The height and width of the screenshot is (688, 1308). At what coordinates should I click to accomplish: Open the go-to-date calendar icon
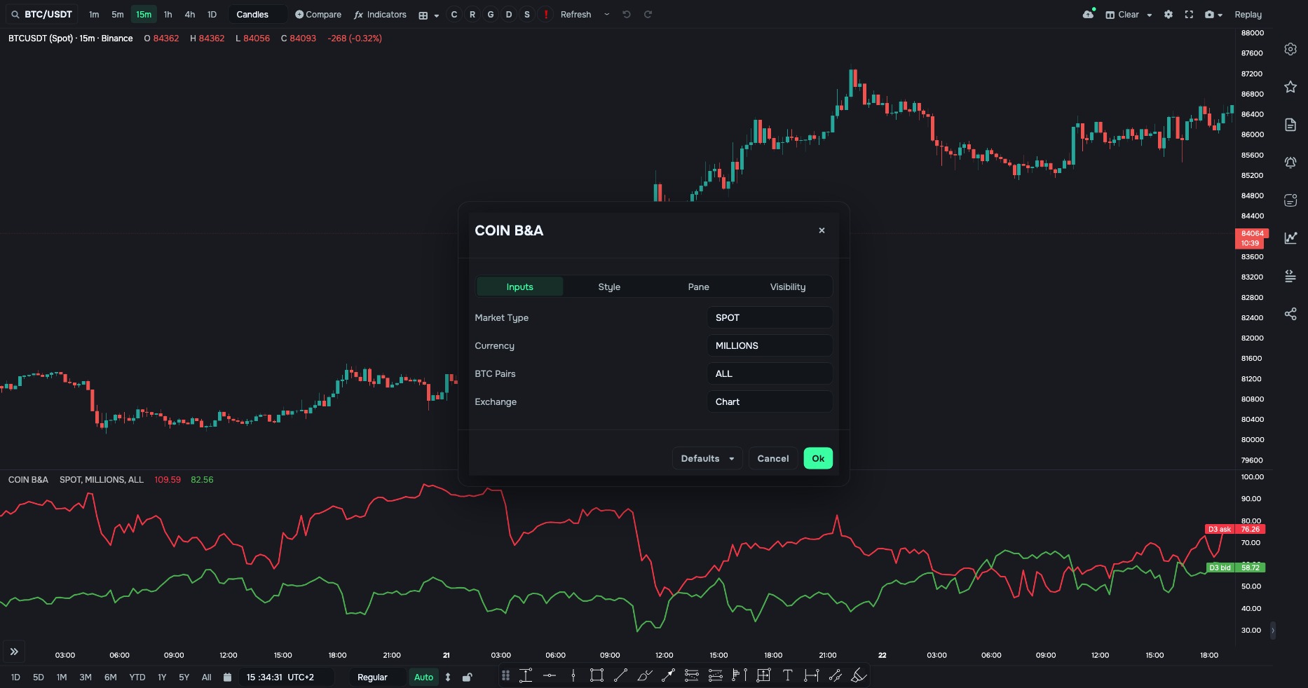(227, 677)
